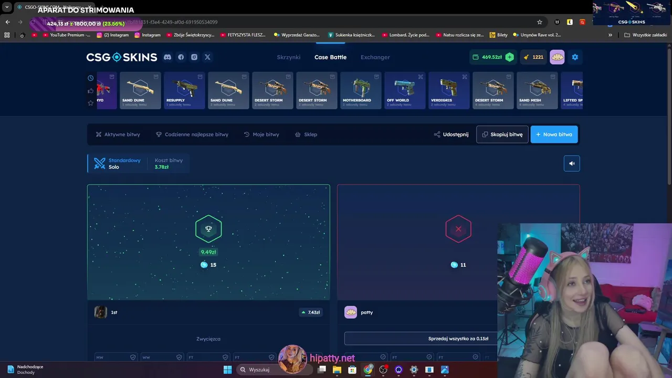Switch to the Exchanger tab
This screenshot has height=378, width=672.
coord(375,57)
